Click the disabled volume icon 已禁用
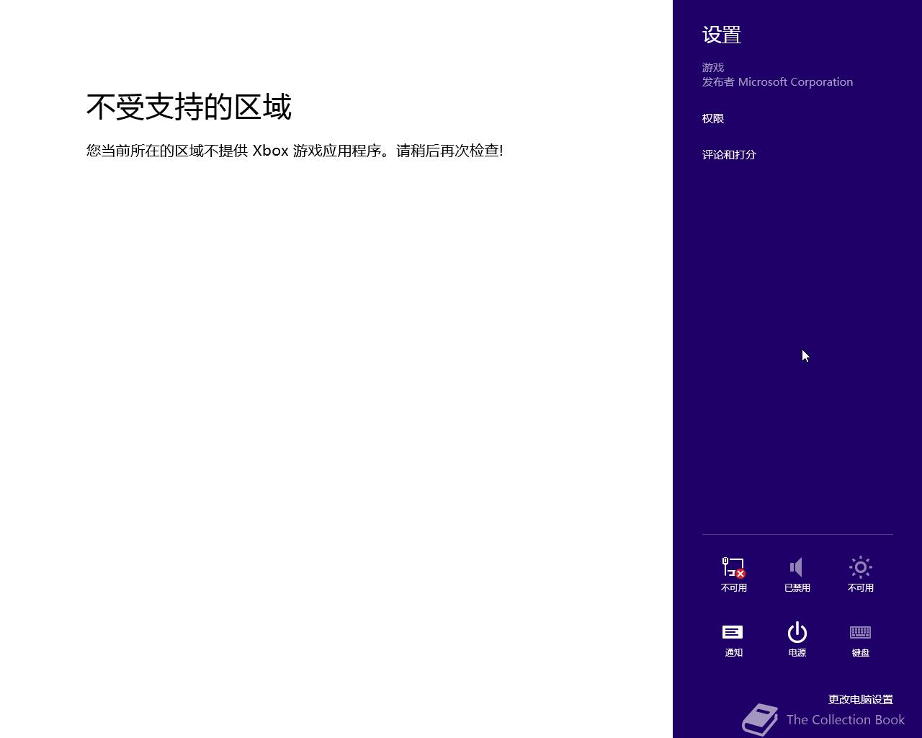922x738 pixels. 797,574
